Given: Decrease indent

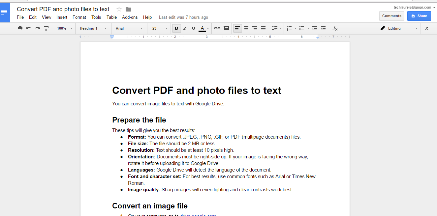Looking at the screenshot, I should tap(315, 28).
